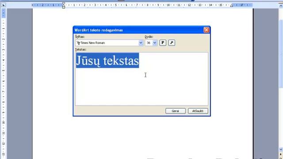Open the Dydis size dropdown

click(x=154, y=43)
